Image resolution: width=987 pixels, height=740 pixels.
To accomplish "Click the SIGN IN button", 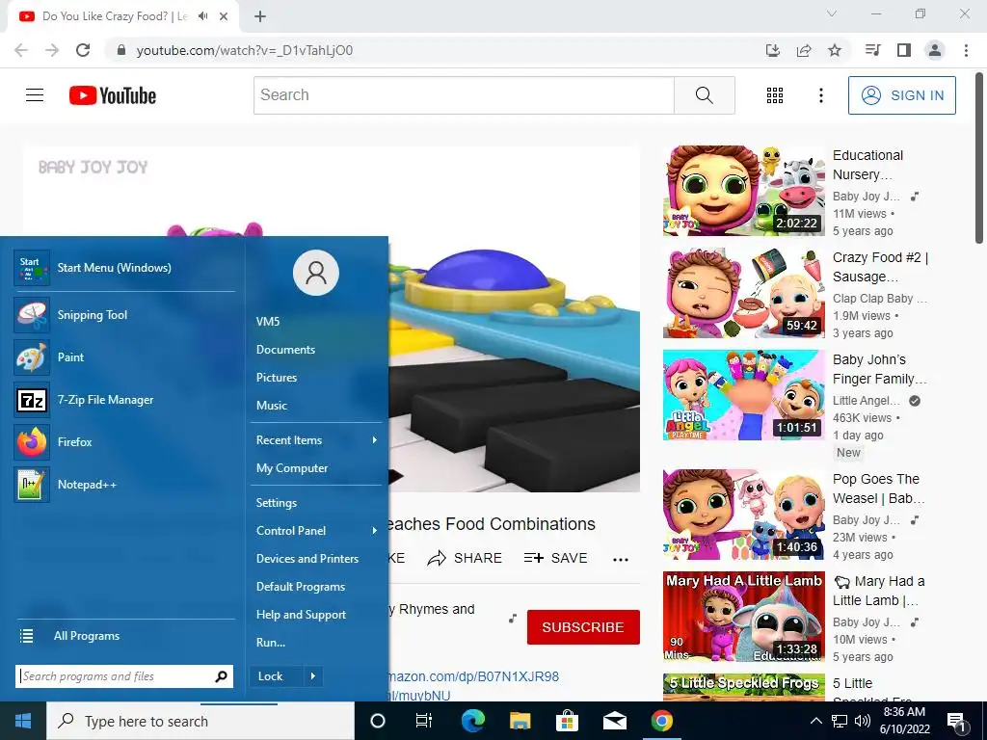I will click(x=901, y=95).
